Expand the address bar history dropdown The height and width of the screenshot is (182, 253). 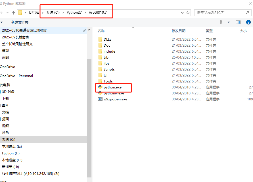coord(182,13)
